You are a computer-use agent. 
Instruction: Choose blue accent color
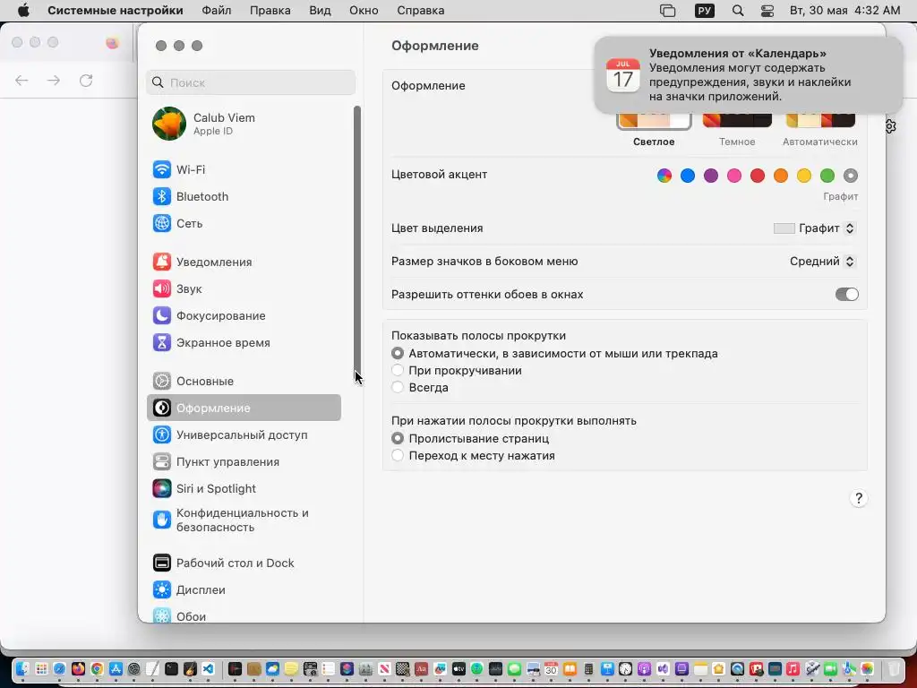point(688,176)
